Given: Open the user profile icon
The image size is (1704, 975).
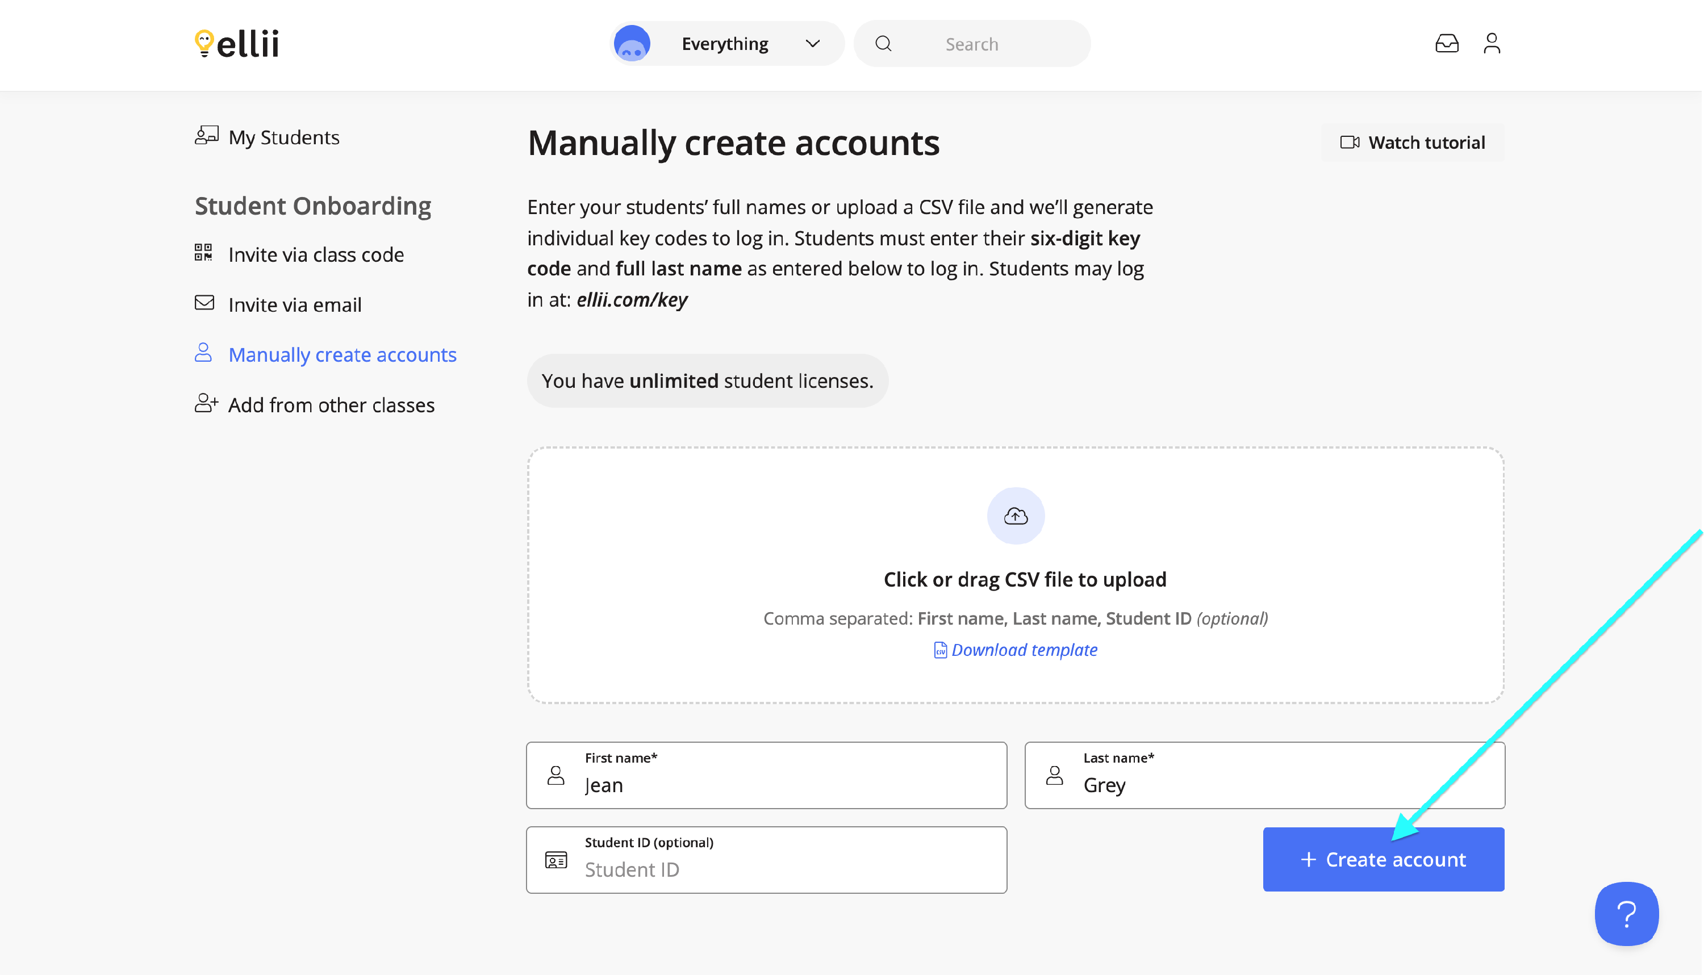Looking at the screenshot, I should pyautogui.click(x=1491, y=44).
